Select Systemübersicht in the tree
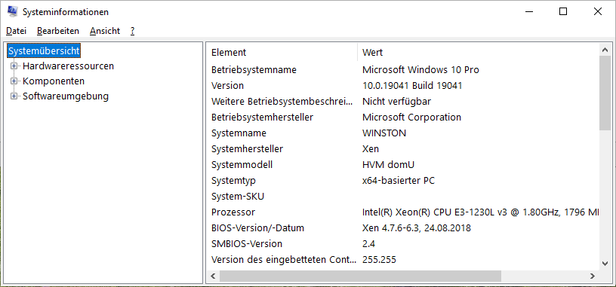 [x=44, y=51]
